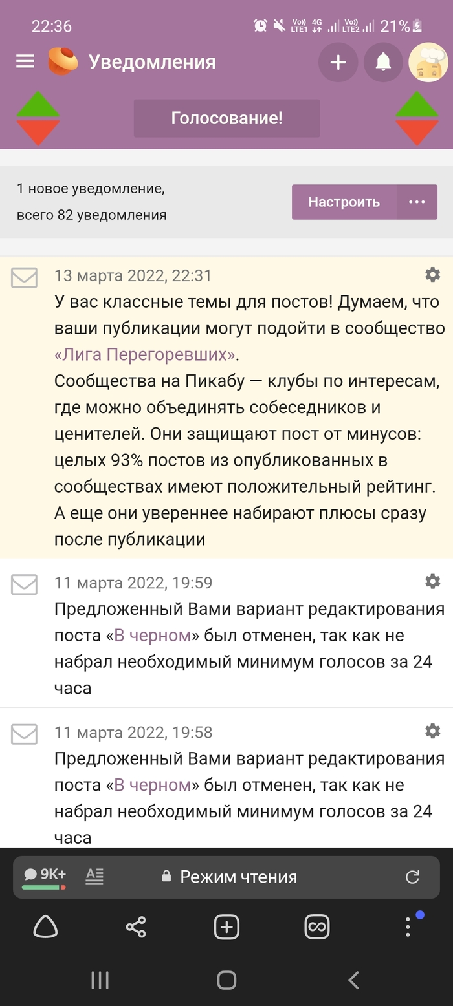This screenshot has width=453, height=1006.
Task: Toggle envelope read status for 13 марта notification
Action: [x=25, y=278]
